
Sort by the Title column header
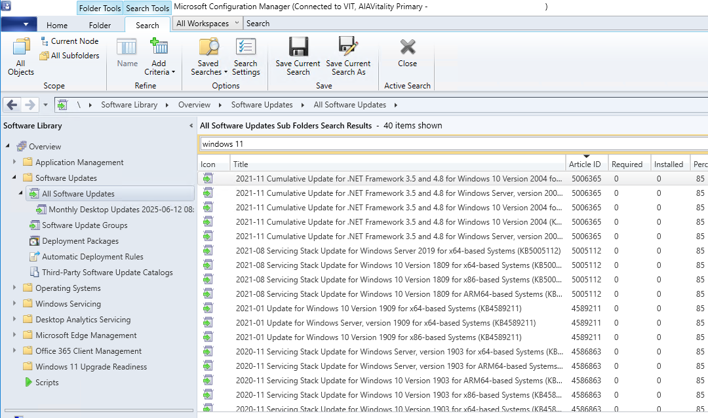click(x=398, y=164)
